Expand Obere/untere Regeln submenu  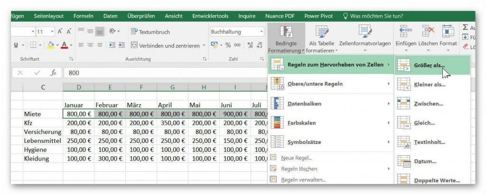pyautogui.click(x=331, y=84)
